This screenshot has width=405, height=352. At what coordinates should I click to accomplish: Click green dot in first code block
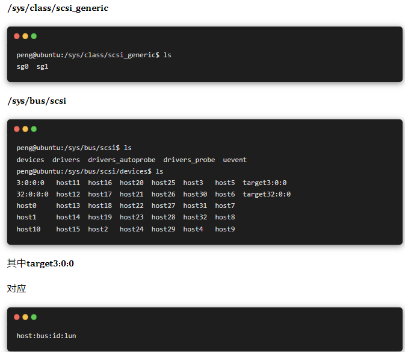pyautogui.click(x=34, y=36)
